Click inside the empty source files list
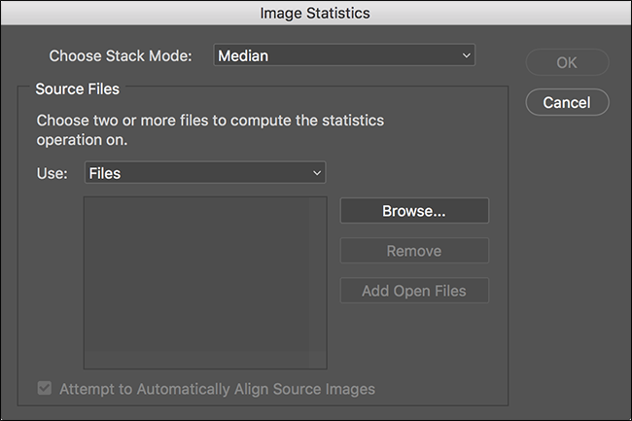 tap(204, 282)
